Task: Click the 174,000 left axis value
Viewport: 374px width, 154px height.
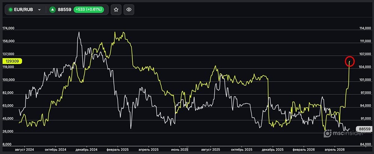Action: tap(8, 28)
